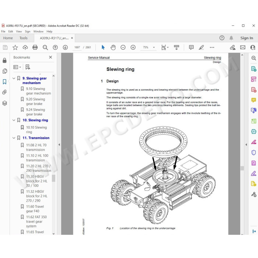Open the Help menu
Viewport: 258px width, 258px height.
coord(49,31)
